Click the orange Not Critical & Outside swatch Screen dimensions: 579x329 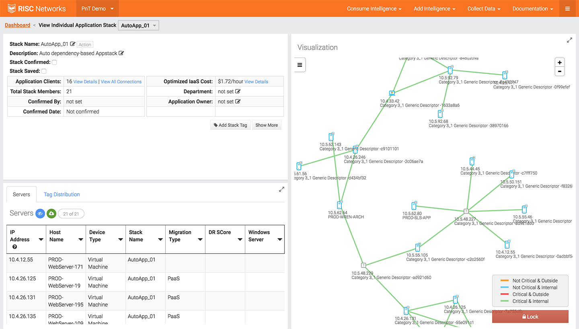tap(505, 281)
